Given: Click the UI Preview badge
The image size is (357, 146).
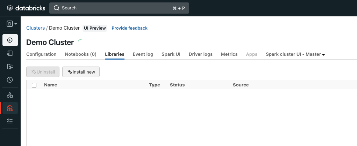Looking at the screenshot, I should (x=95, y=28).
